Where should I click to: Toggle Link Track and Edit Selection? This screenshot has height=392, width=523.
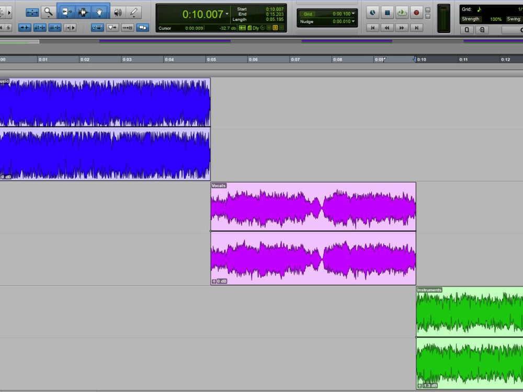[55, 27]
